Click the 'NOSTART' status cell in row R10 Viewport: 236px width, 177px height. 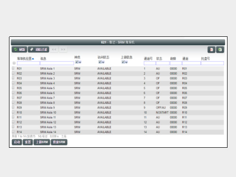162,112
